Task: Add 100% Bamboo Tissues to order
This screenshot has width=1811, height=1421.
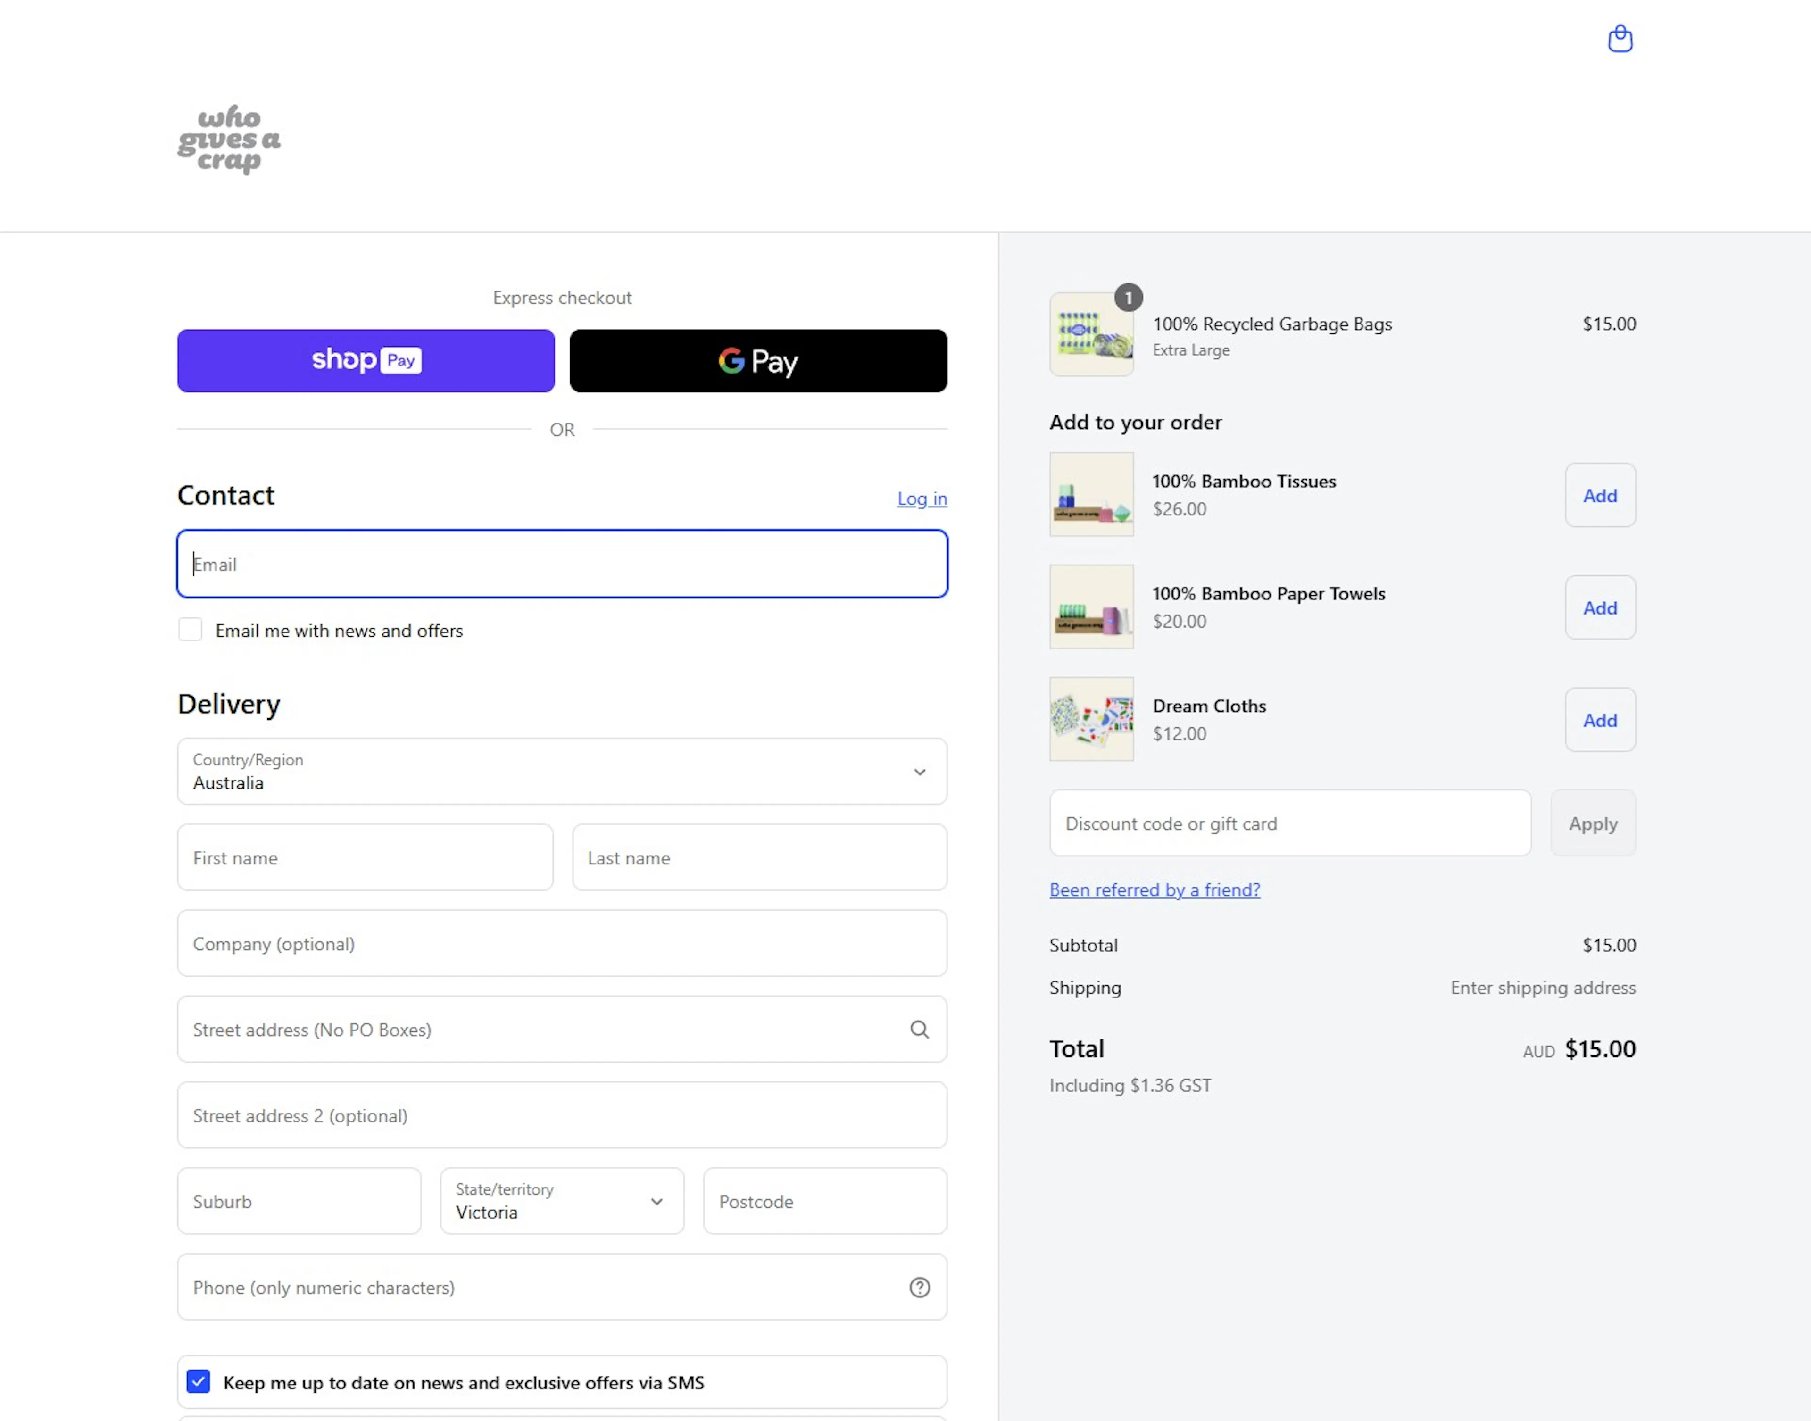Action: pos(1600,495)
